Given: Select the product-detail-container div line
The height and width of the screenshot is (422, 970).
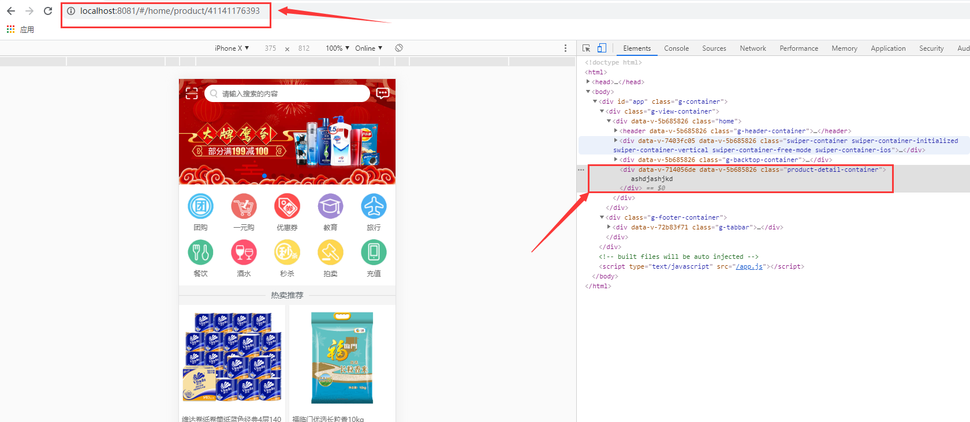Looking at the screenshot, I should (752, 169).
